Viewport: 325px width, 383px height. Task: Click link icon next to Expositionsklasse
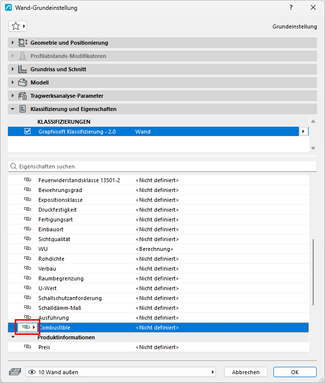[28, 199]
